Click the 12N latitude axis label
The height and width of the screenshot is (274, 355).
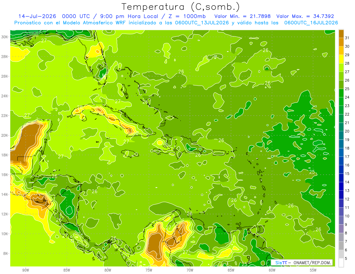pyautogui.click(x=4, y=214)
